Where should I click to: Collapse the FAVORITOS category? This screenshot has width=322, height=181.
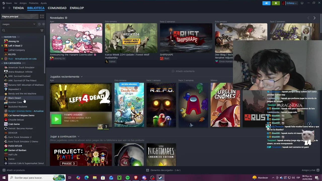[2, 37]
